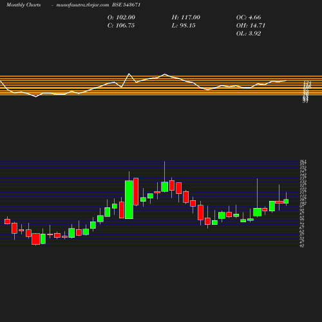Click the tallest green candlestick body

click(129, 200)
